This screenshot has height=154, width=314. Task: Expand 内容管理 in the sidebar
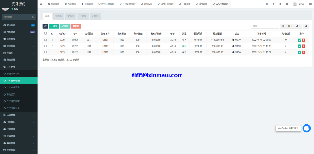[19, 115]
